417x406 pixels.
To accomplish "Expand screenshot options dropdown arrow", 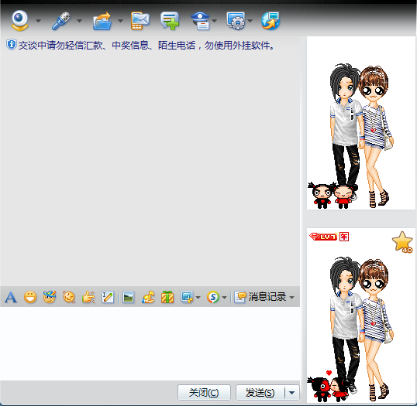I will tap(198, 298).
